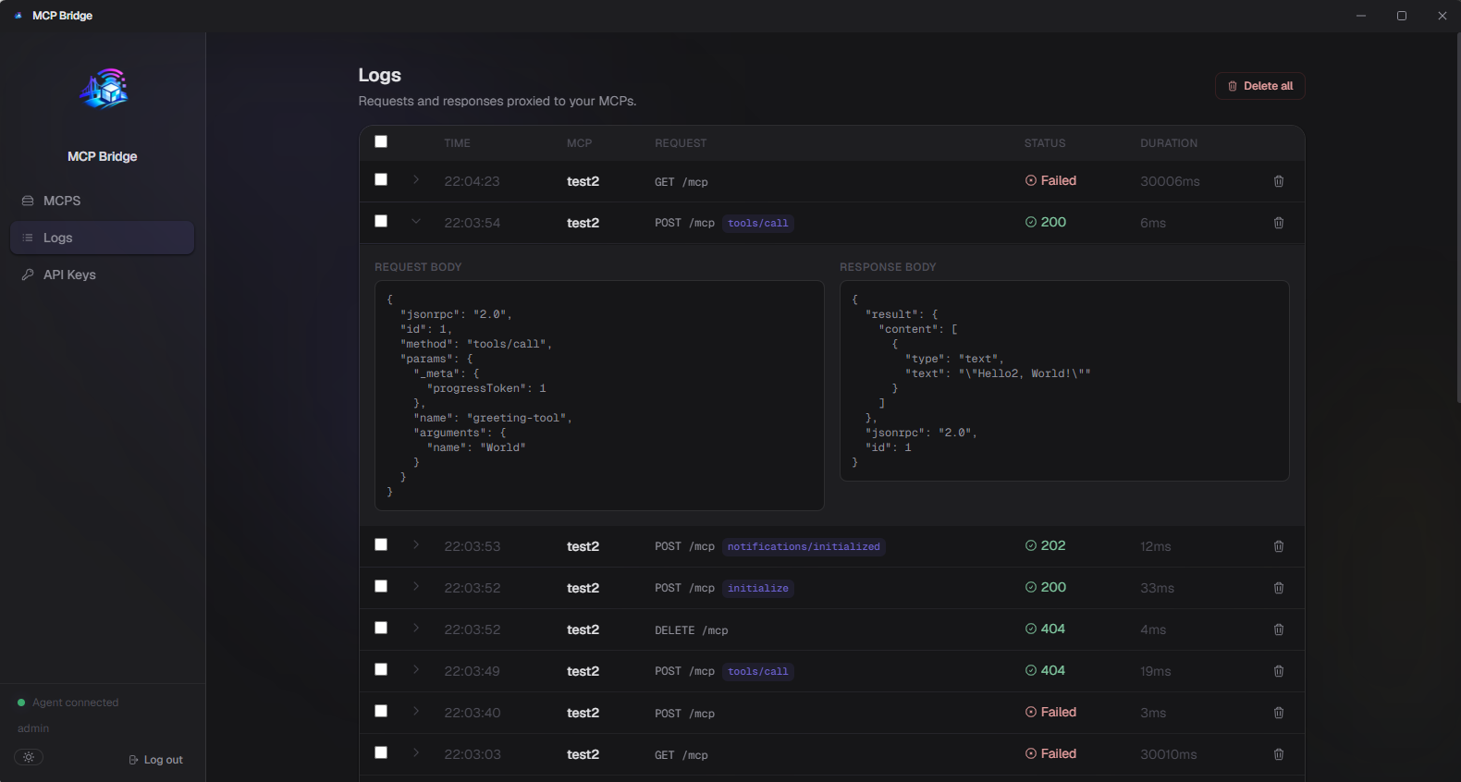Click the Failed status at 22:04:23
Viewport: 1461px width, 782px height.
click(x=1050, y=180)
